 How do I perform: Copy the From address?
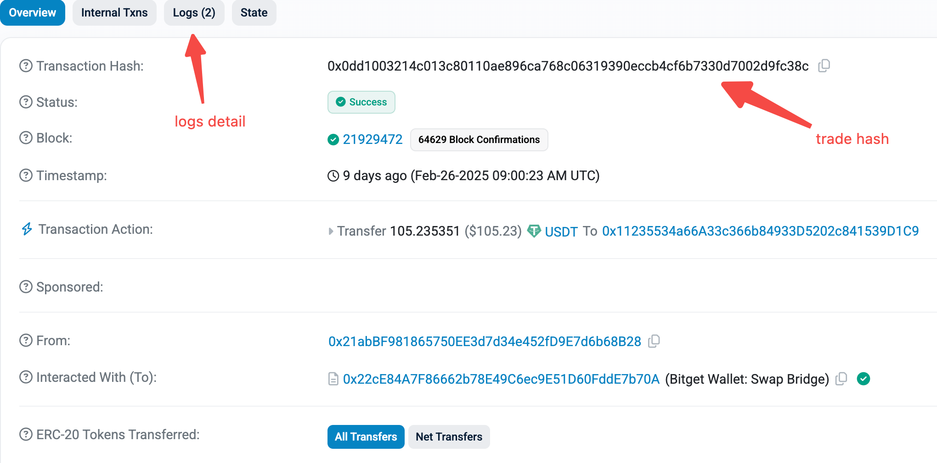(x=654, y=341)
